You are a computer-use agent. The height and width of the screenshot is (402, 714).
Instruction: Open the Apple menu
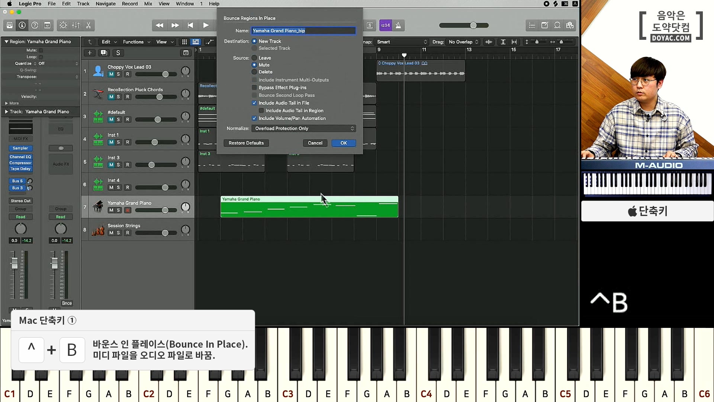(10, 4)
